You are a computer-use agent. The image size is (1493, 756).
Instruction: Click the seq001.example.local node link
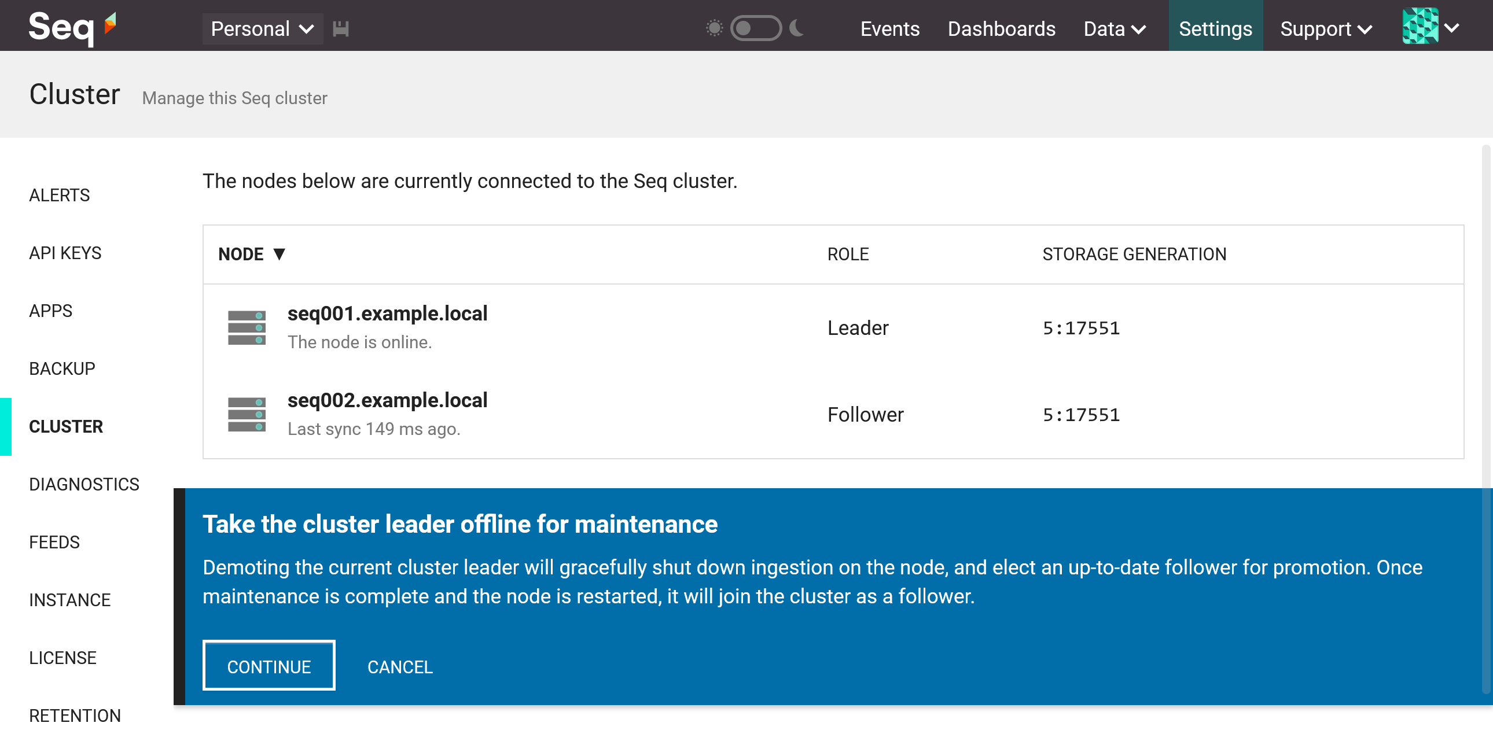tap(387, 314)
